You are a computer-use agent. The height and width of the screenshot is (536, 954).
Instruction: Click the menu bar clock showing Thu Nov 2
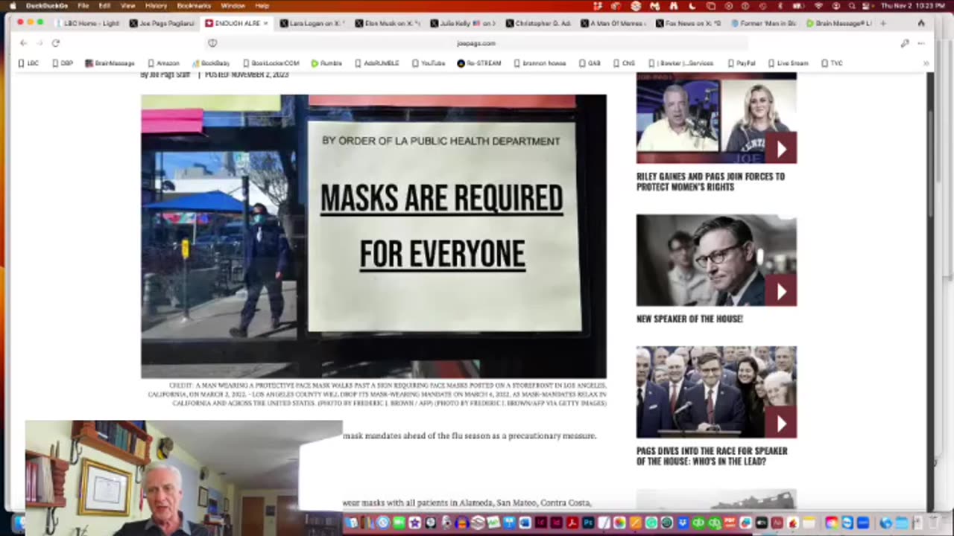tap(914, 5)
